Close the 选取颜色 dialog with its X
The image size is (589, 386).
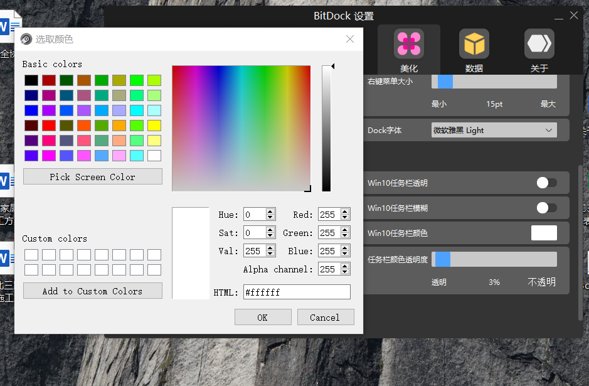pos(350,39)
